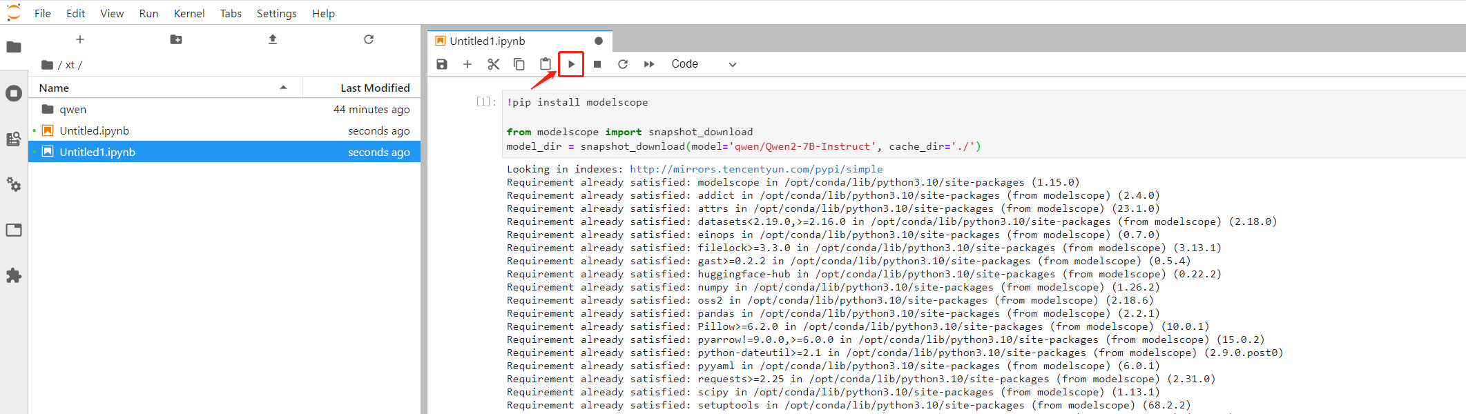Click the huggingface-hub requirement output line
This screenshot has height=414, width=1466.
point(864,274)
